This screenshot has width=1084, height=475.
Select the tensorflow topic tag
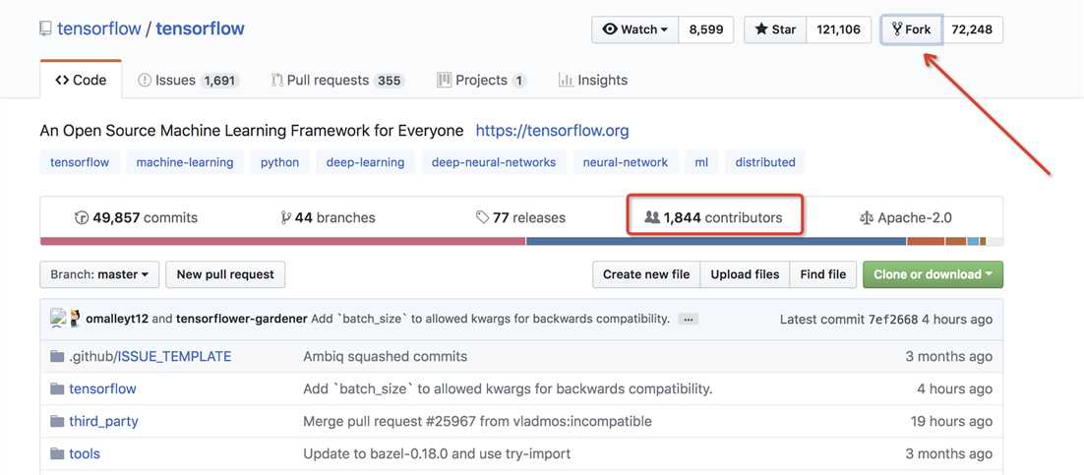pyautogui.click(x=80, y=162)
